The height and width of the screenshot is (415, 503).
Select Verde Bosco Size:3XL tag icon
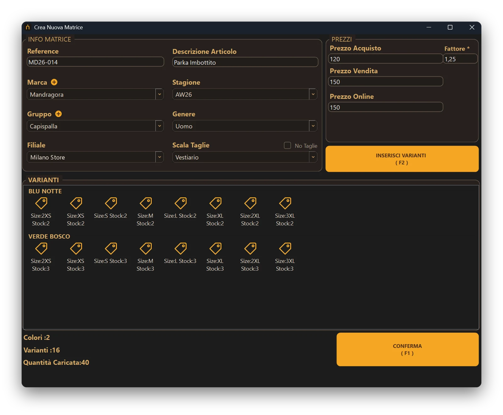pos(285,248)
